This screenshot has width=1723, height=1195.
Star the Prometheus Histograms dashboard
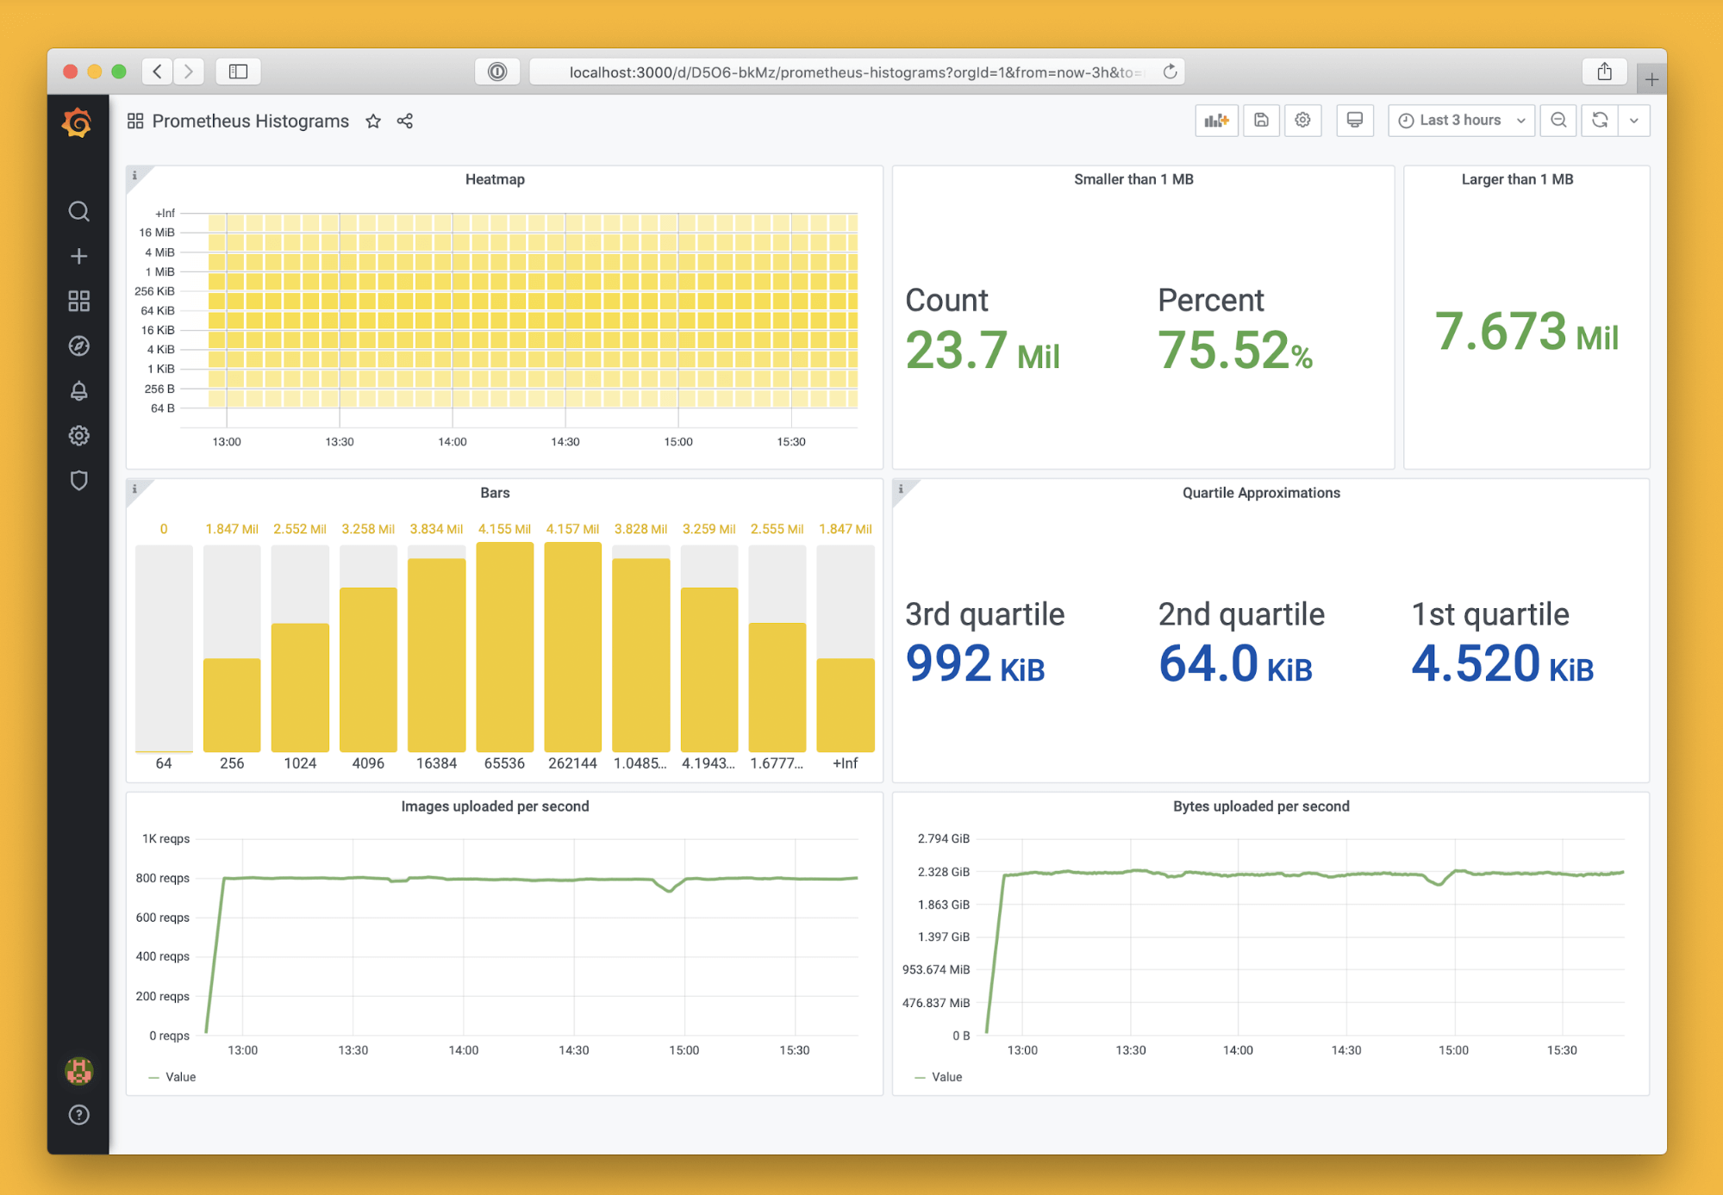click(373, 121)
